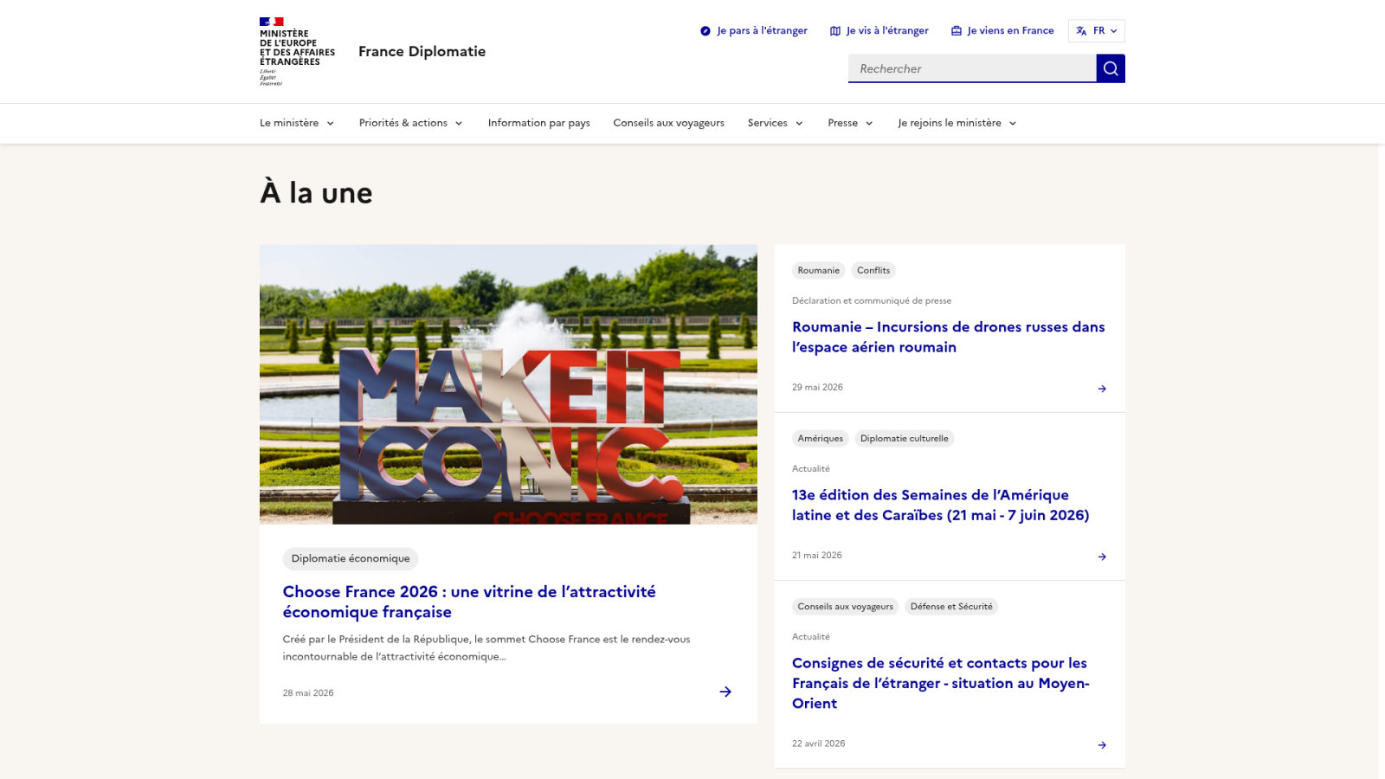Open the Make It Iconic featured image
The height and width of the screenshot is (779, 1385).
pyautogui.click(x=508, y=384)
